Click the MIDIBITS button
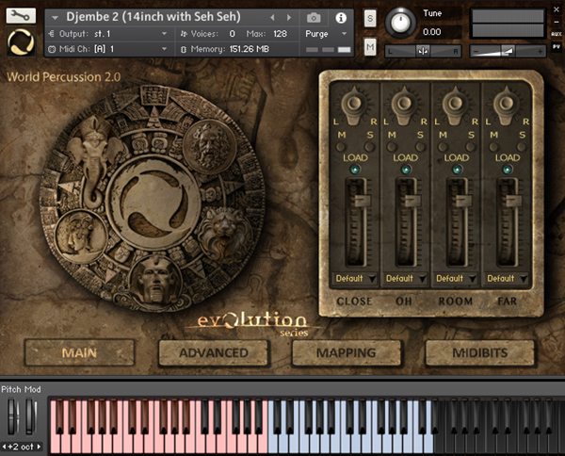This screenshot has height=456, width=565. coord(479,352)
